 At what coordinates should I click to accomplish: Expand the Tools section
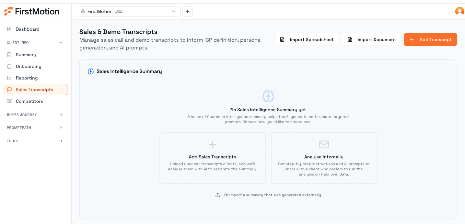(x=36, y=141)
